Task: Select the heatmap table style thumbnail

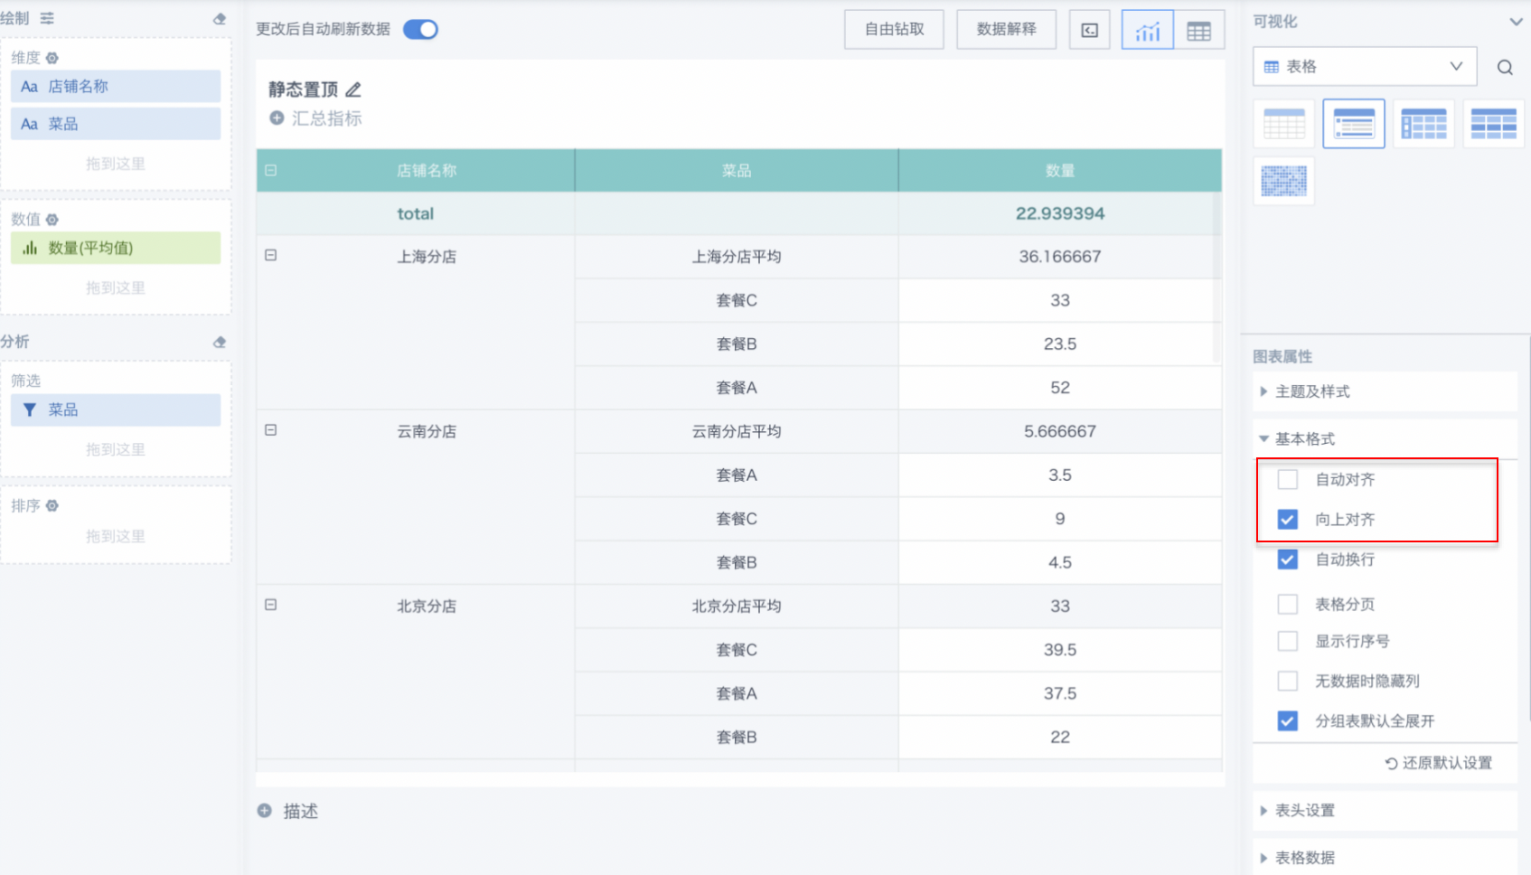Action: click(x=1284, y=181)
